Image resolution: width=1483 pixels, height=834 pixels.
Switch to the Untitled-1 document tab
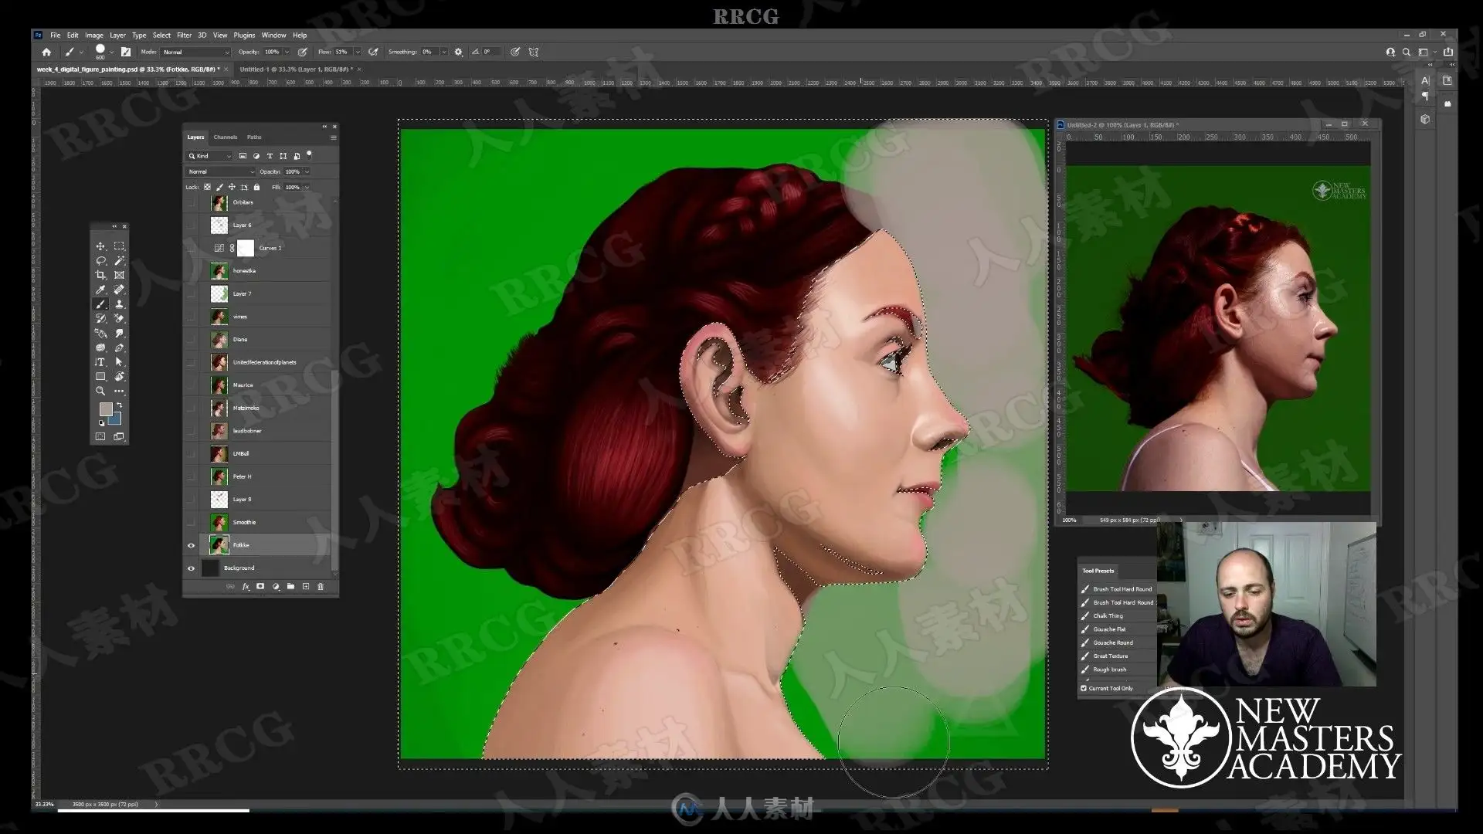click(x=296, y=69)
